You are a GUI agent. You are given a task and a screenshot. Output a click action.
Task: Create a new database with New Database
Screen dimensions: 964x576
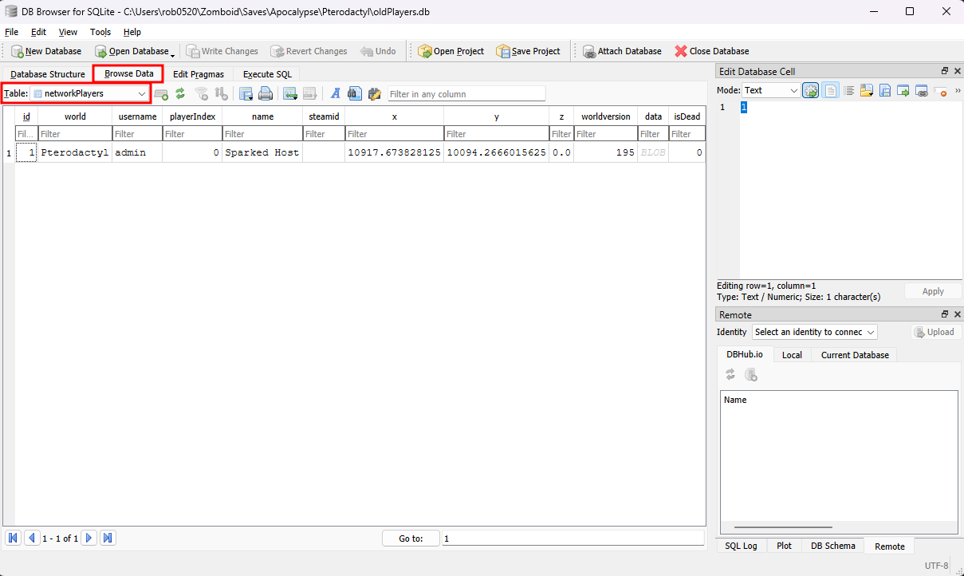[x=47, y=51]
